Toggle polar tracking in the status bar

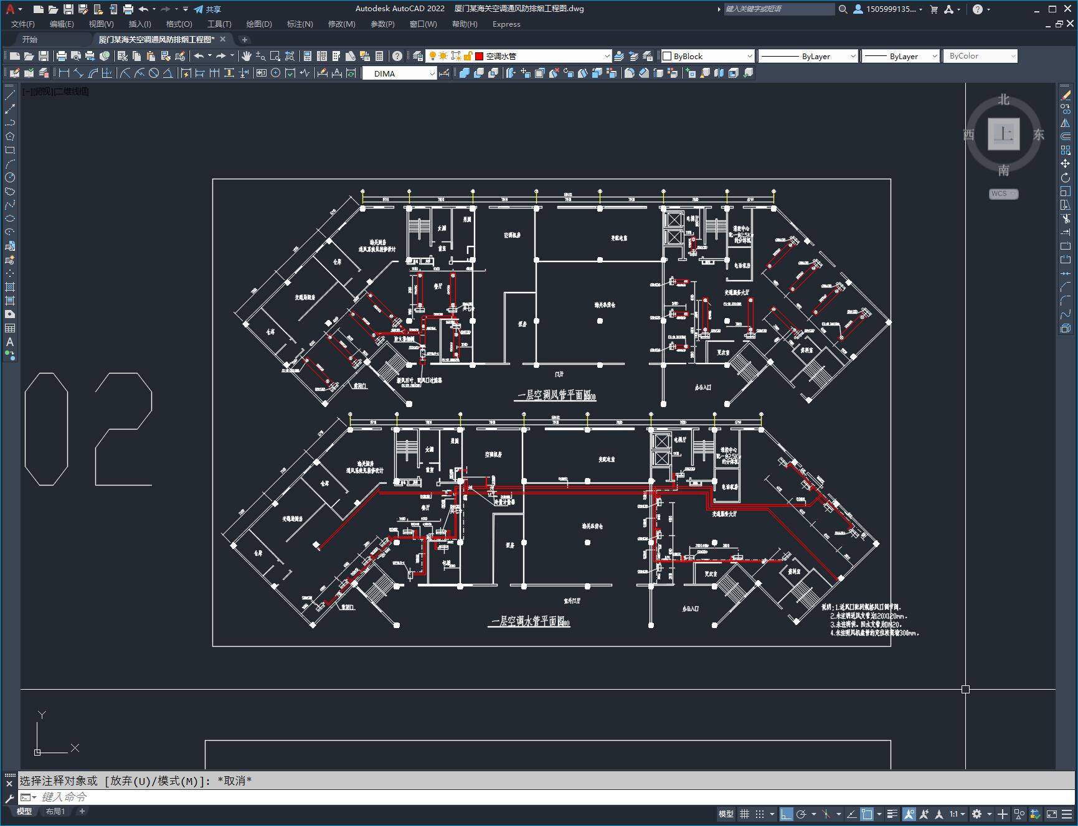pos(801,814)
